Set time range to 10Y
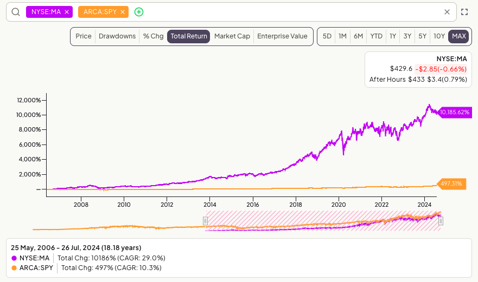478x282 pixels. 439,36
